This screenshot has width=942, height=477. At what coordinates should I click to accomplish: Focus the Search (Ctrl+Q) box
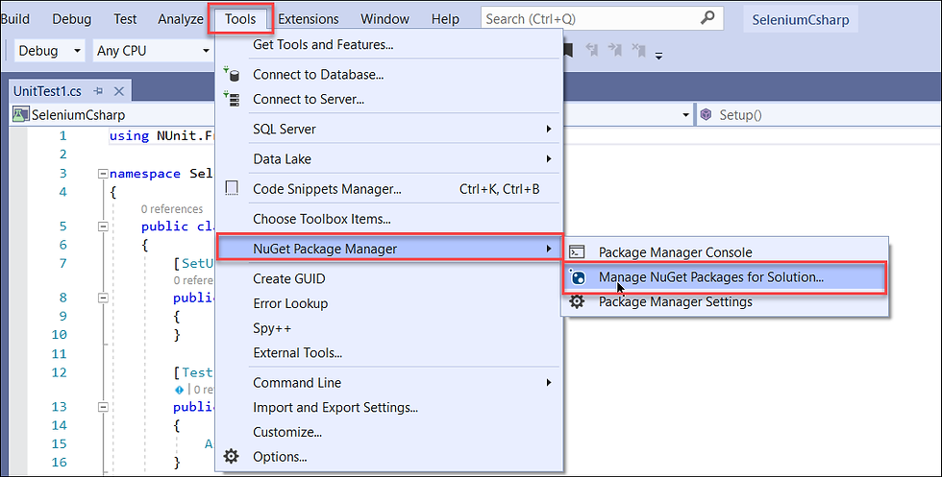[602, 18]
